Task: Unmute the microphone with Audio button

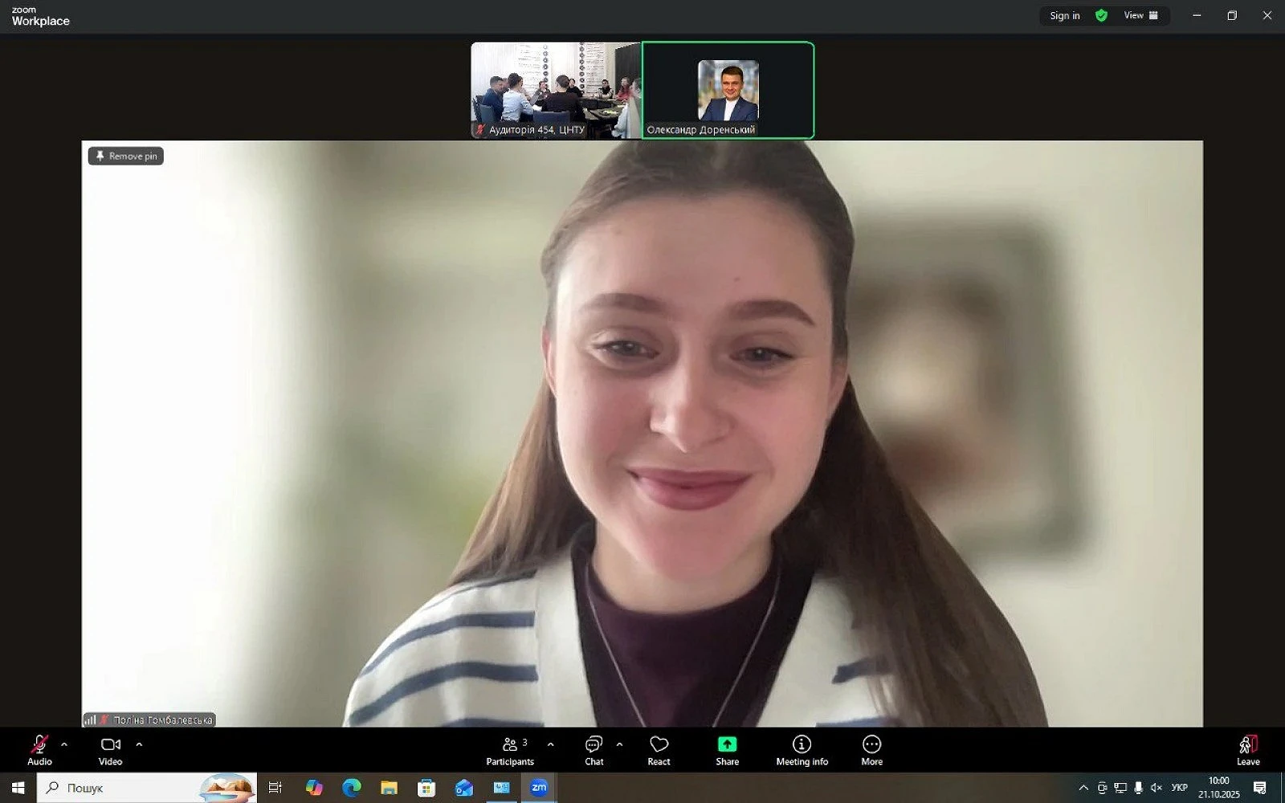Action: (39, 750)
